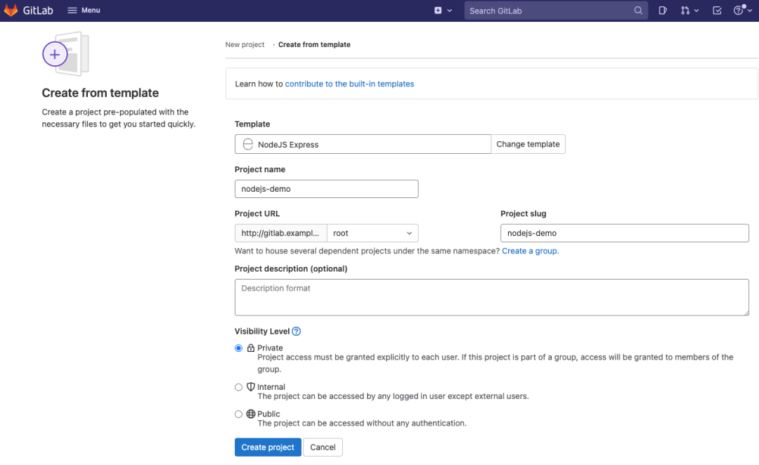Image resolution: width=759 pixels, height=465 pixels.
Task: Click the search magnifier icon
Action: (x=638, y=11)
